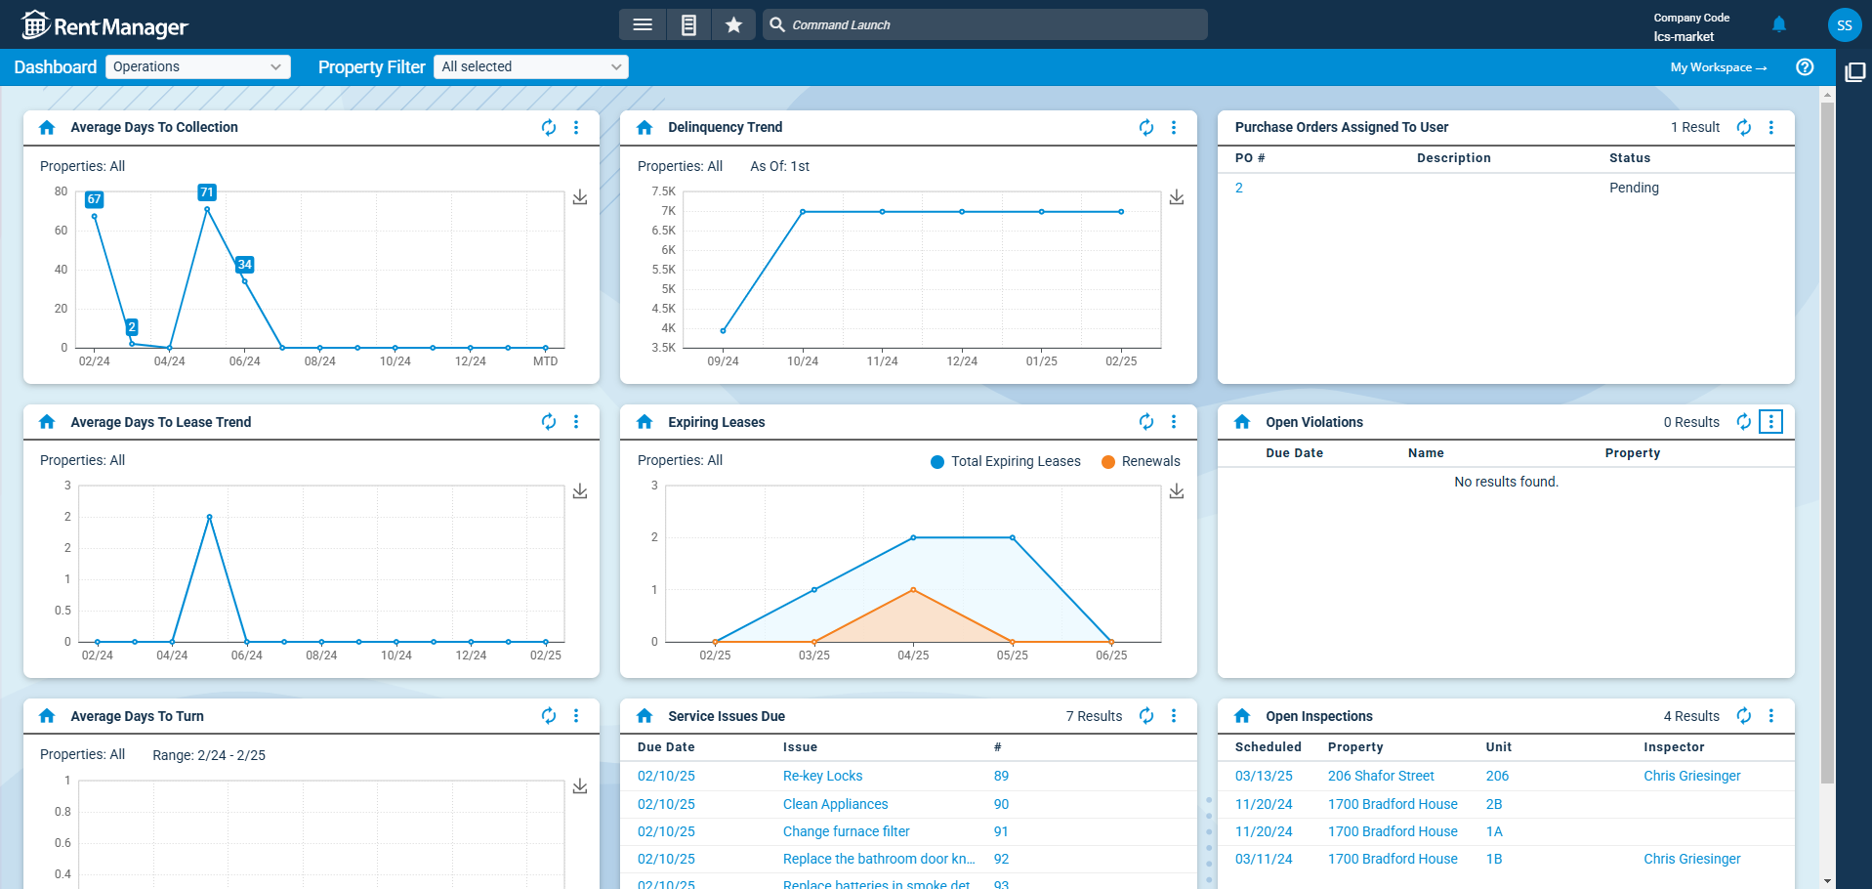Click the help question mark icon
The height and width of the screenshot is (889, 1872).
pyautogui.click(x=1805, y=66)
